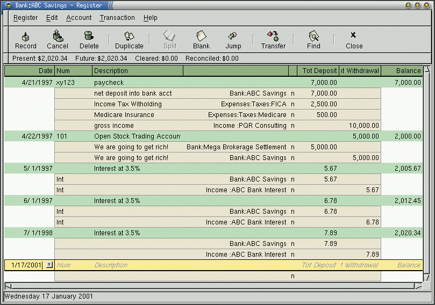Screen dimensions: 435x305
Task: Toggle reconcile flag on paycheck net deposit row
Action: tap(293, 93)
